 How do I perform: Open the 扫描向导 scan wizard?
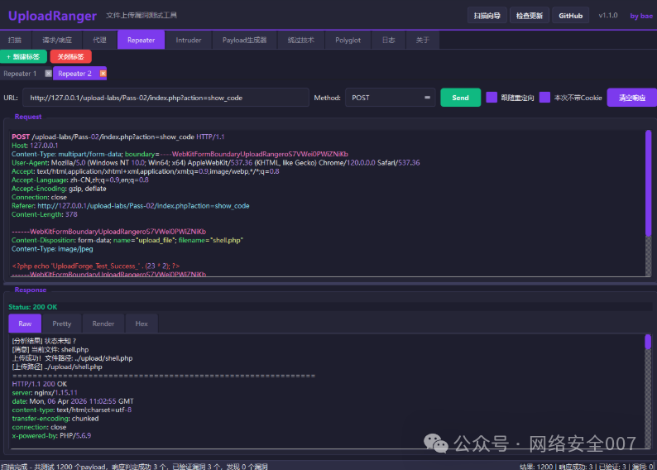pos(487,16)
